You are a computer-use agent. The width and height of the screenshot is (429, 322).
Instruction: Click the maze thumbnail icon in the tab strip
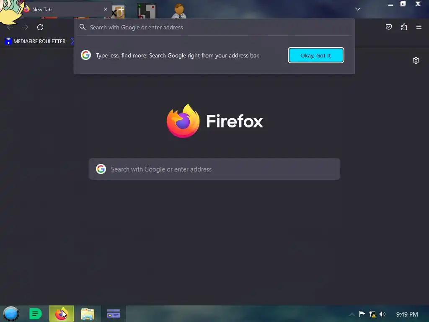(x=146, y=11)
